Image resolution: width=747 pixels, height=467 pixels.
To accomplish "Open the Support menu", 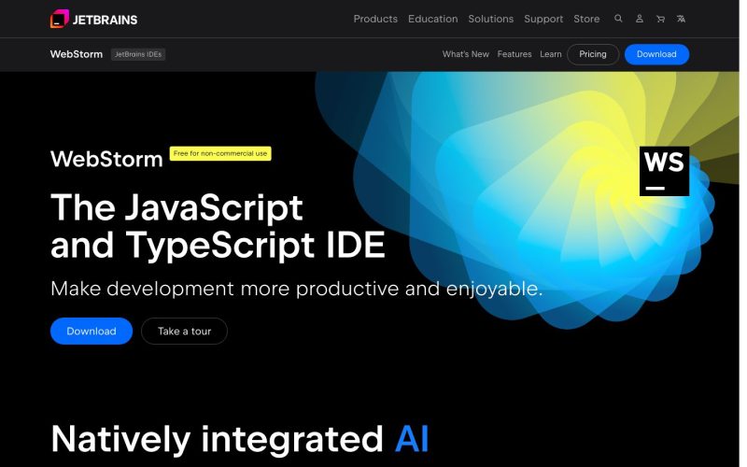I will pos(543,19).
